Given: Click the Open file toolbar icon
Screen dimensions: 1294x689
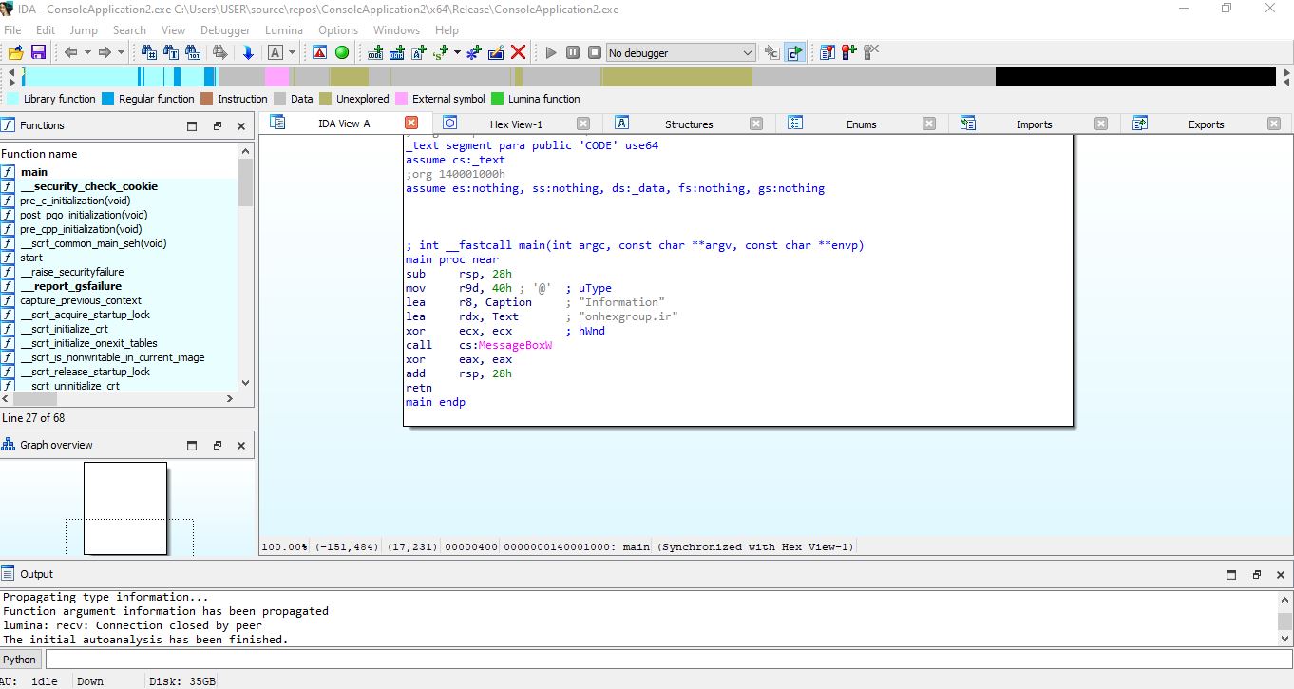Looking at the screenshot, I should tap(15, 52).
